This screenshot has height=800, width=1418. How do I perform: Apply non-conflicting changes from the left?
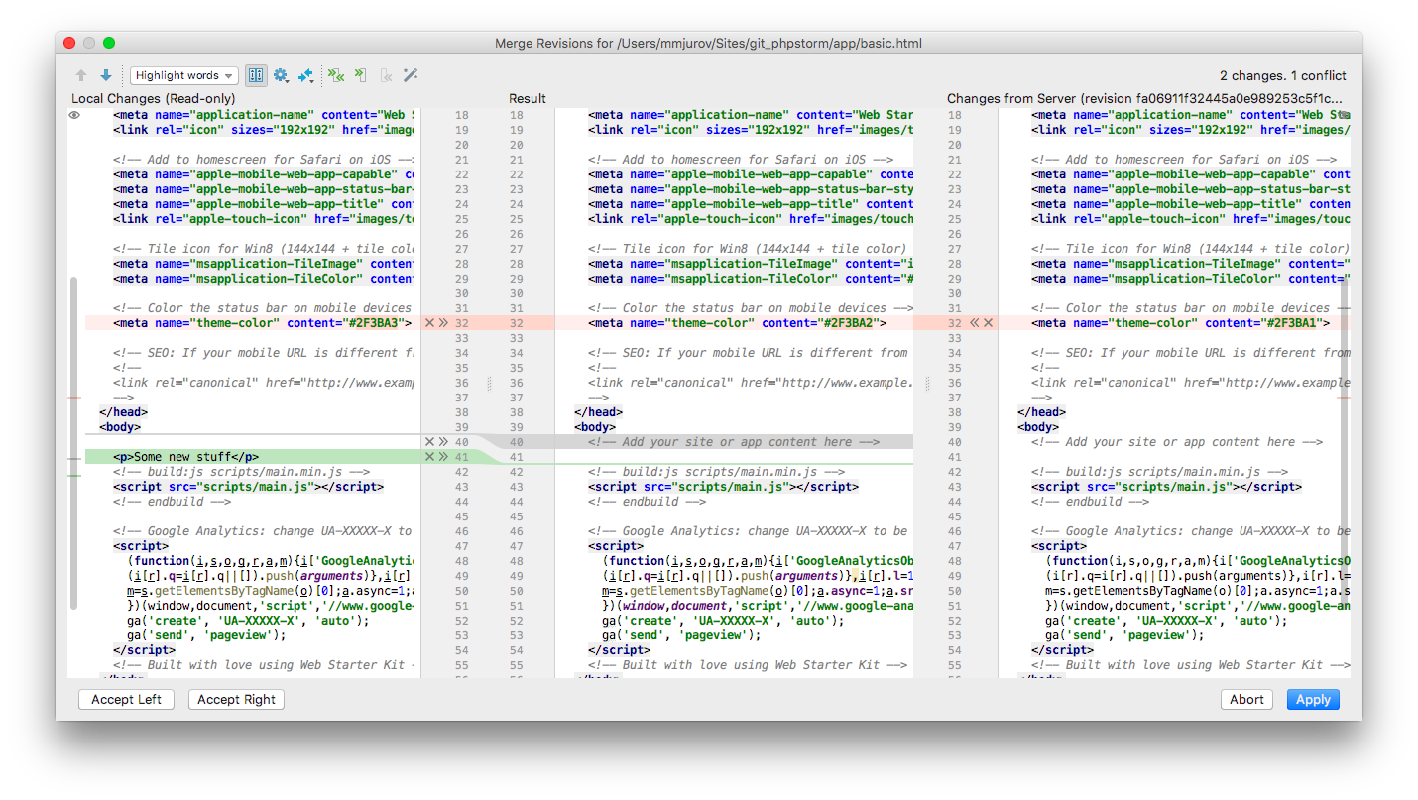361,75
